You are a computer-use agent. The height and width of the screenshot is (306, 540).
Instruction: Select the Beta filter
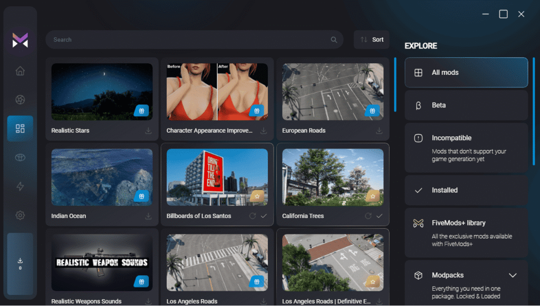[x=466, y=105]
